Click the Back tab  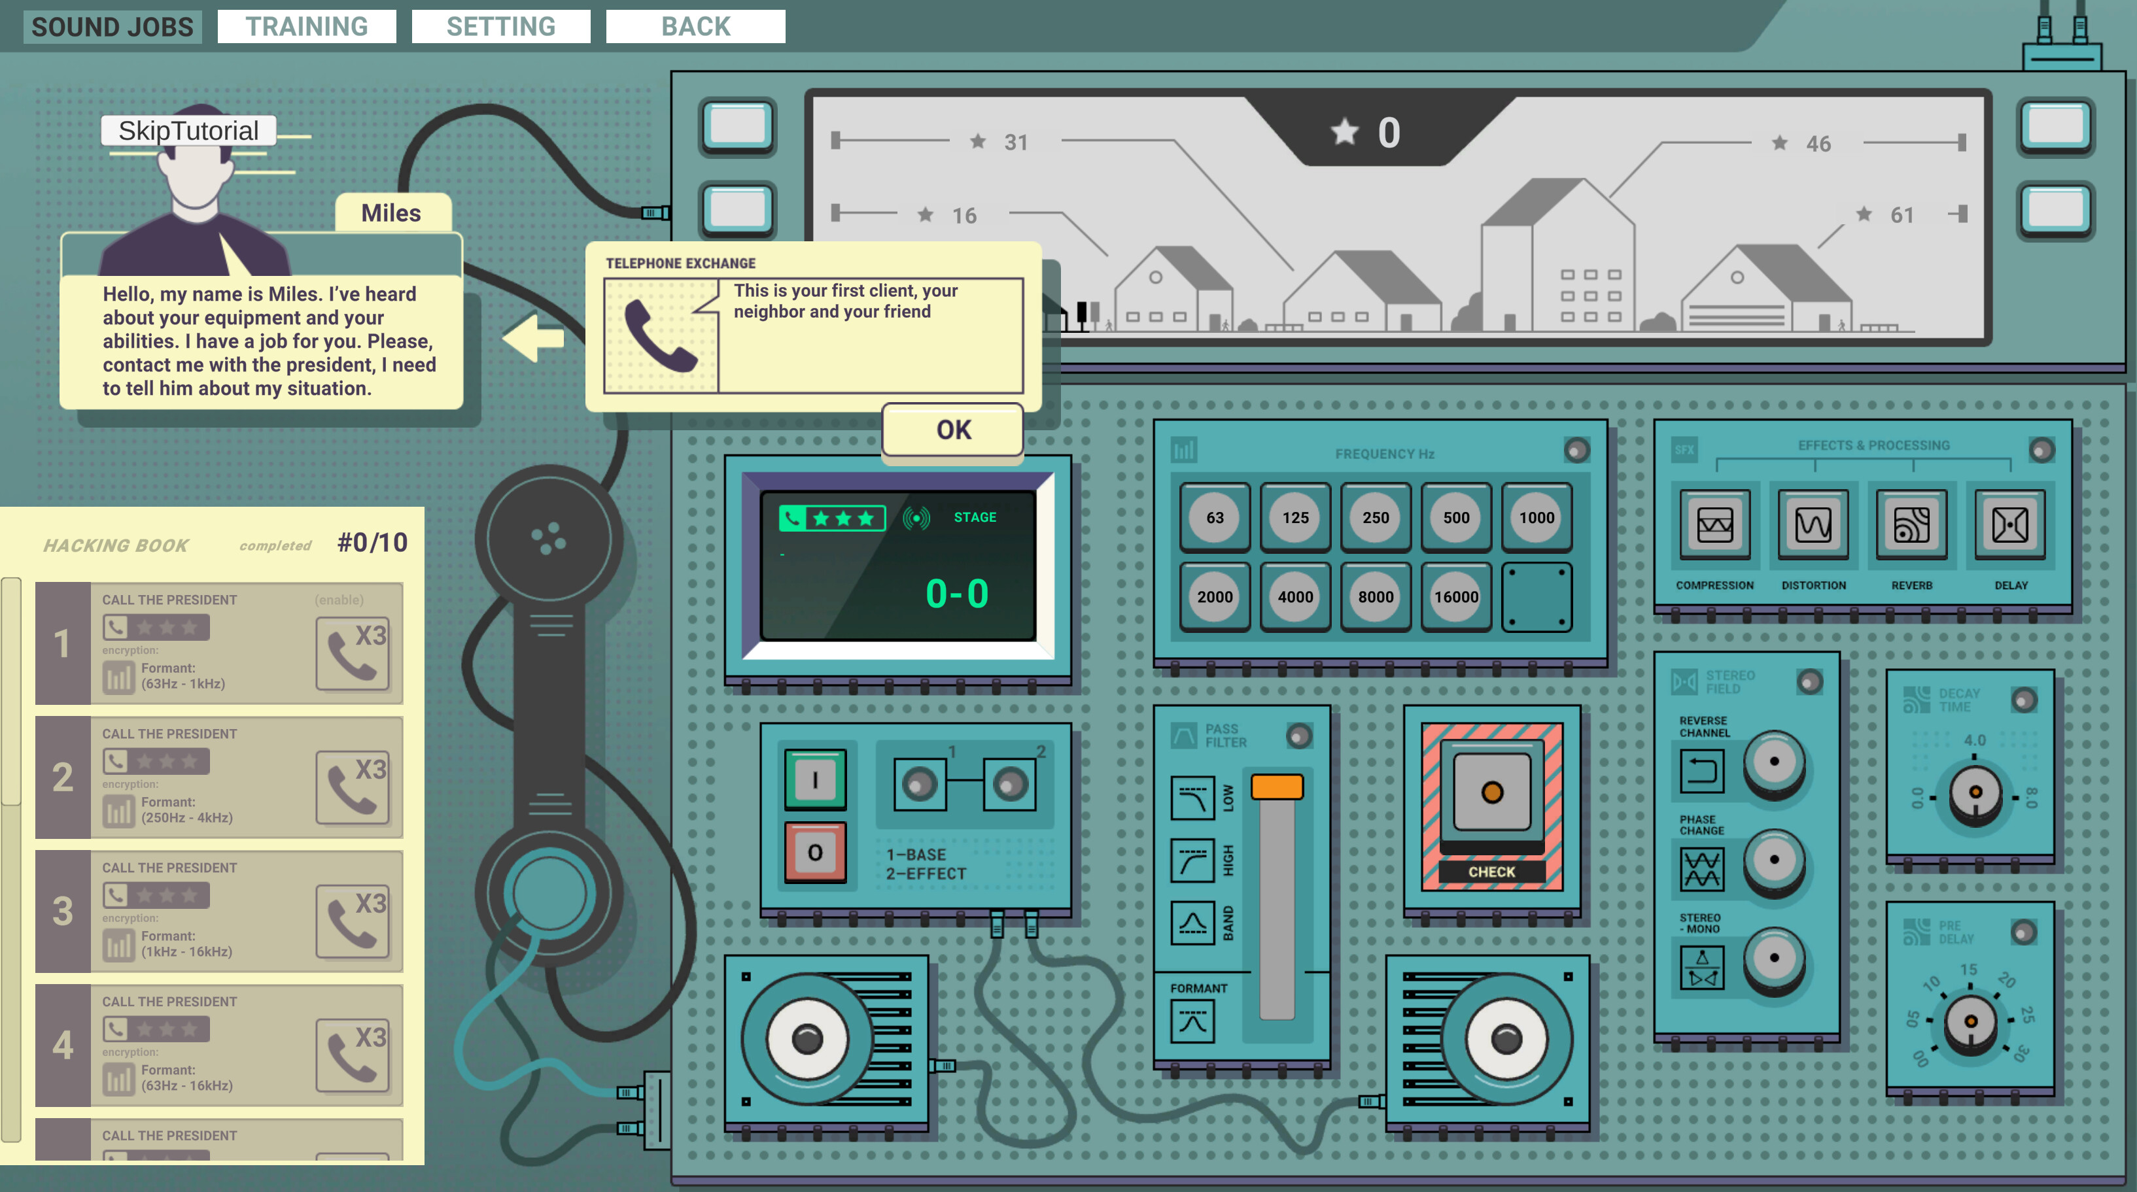(x=695, y=27)
